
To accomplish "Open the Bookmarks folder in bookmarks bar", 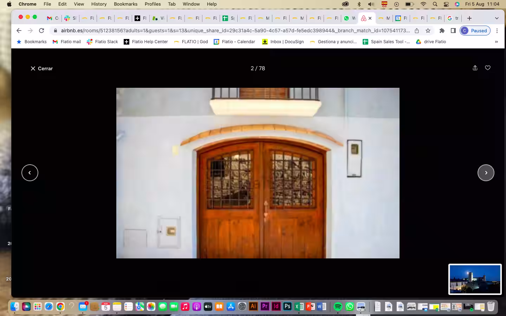I will 32,42.
